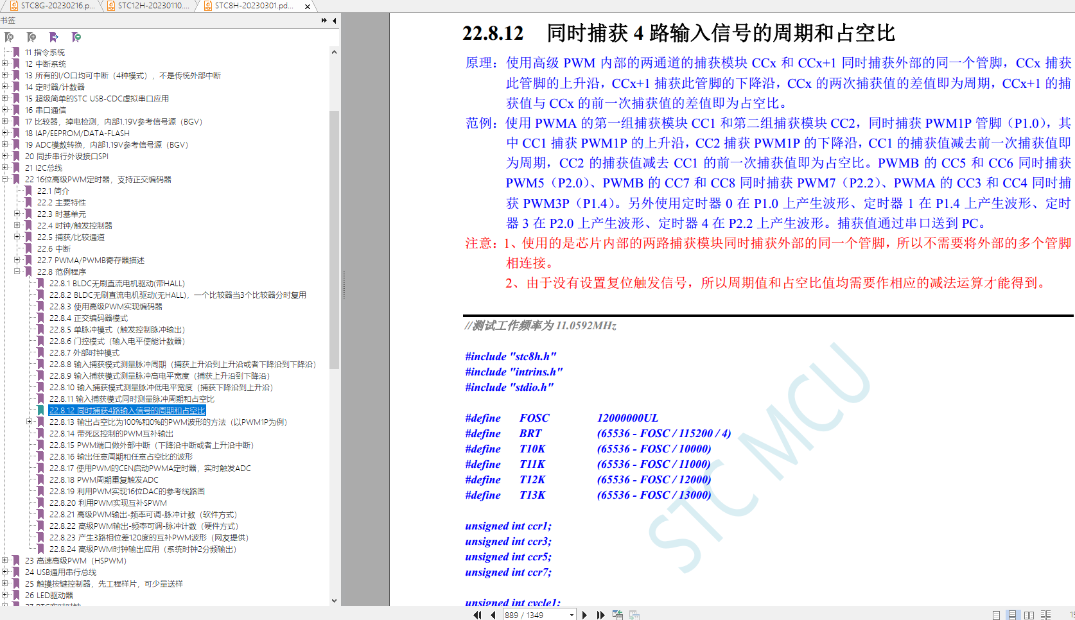Open the page number dropdown arrow
This screenshot has width=1075, height=620.
coord(572,615)
